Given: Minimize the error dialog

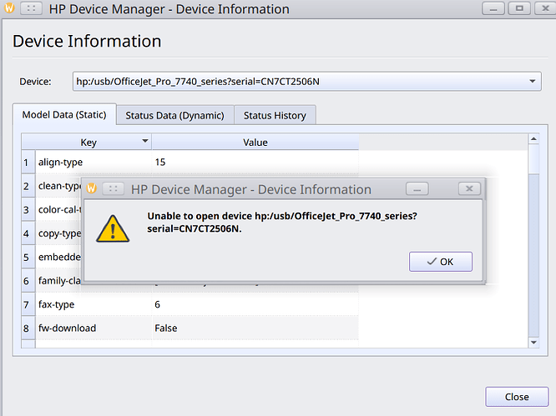Looking at the screenshot, I should [417, 188].
